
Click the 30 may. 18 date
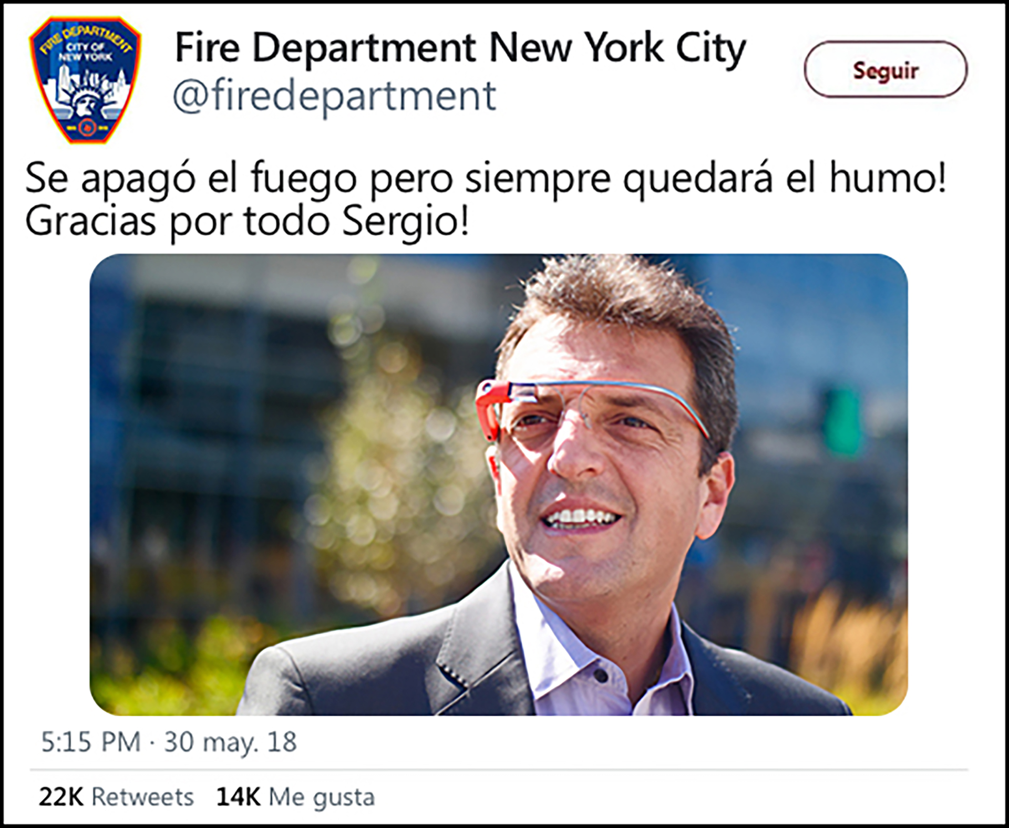(x=230, y=742)
